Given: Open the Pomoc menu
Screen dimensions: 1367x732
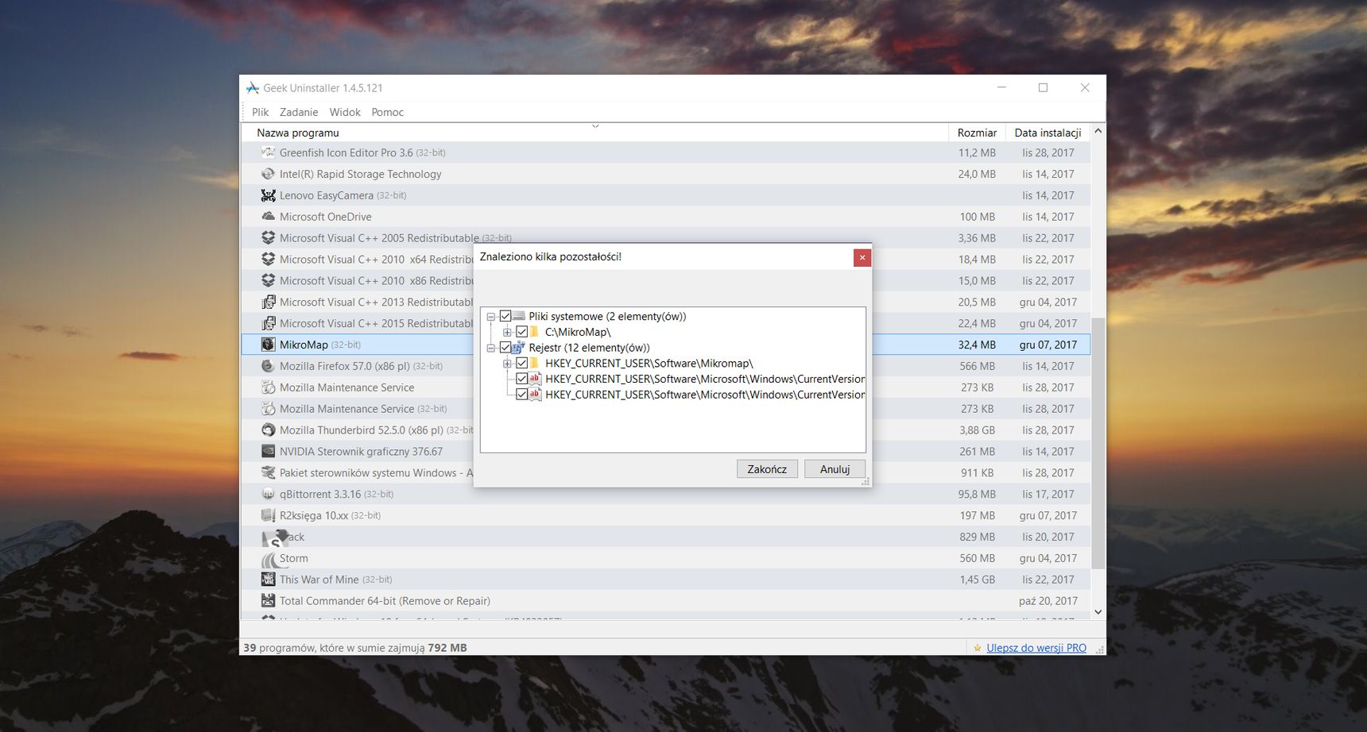Looking at the screenshot, I should click(388, 112).
